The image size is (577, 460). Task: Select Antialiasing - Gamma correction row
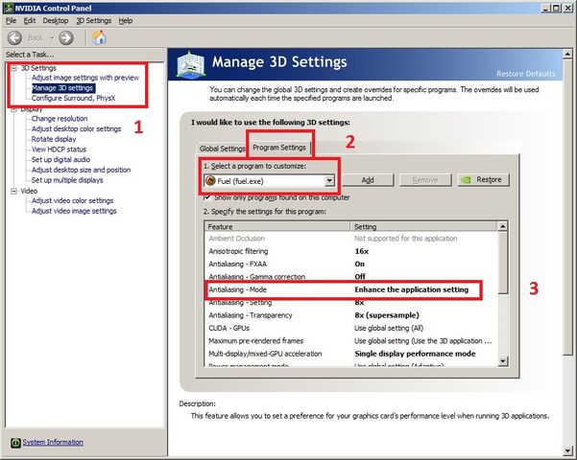click(351, 277)
